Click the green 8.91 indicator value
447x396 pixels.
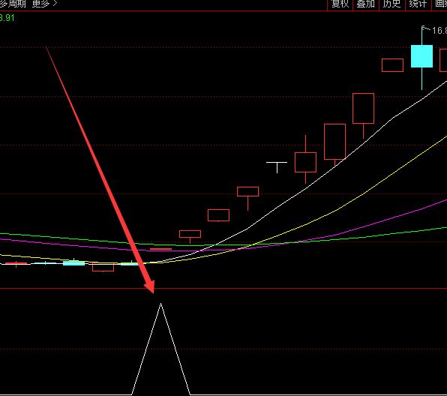(7, 18)
